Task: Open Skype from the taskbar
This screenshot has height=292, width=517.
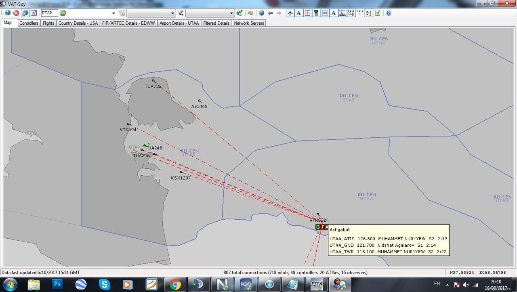Action: [104, 285]
